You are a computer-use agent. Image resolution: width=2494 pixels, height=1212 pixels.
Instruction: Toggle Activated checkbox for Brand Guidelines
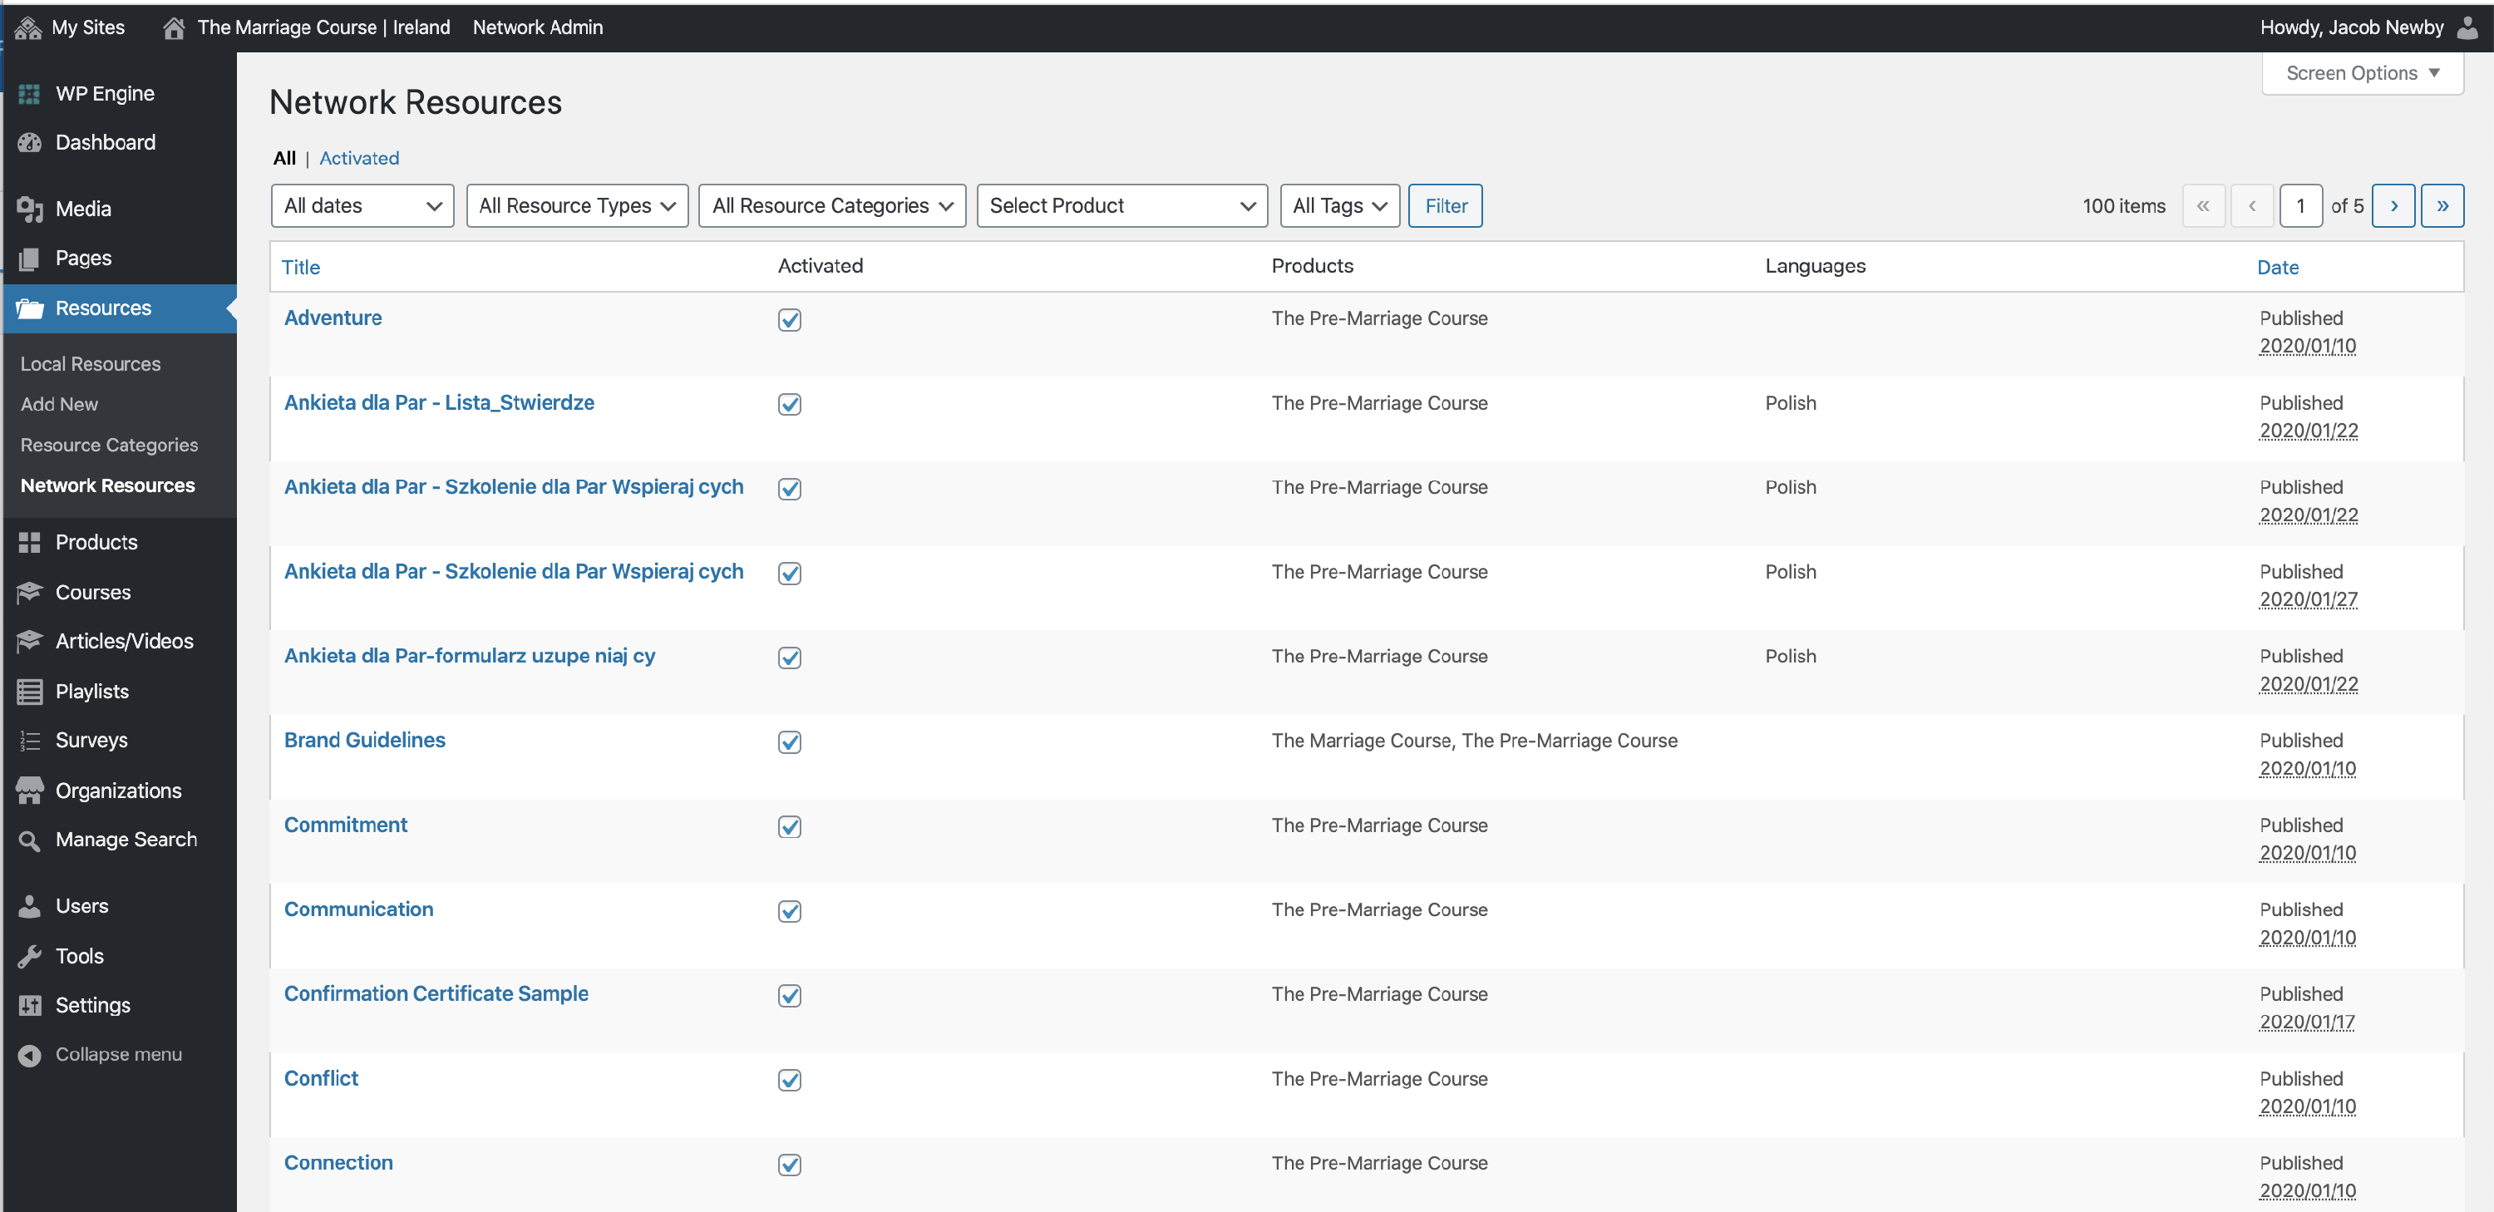pos(789,742)
